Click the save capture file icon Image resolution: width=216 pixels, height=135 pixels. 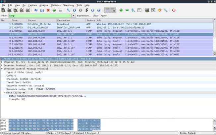(x=42, y=10)
